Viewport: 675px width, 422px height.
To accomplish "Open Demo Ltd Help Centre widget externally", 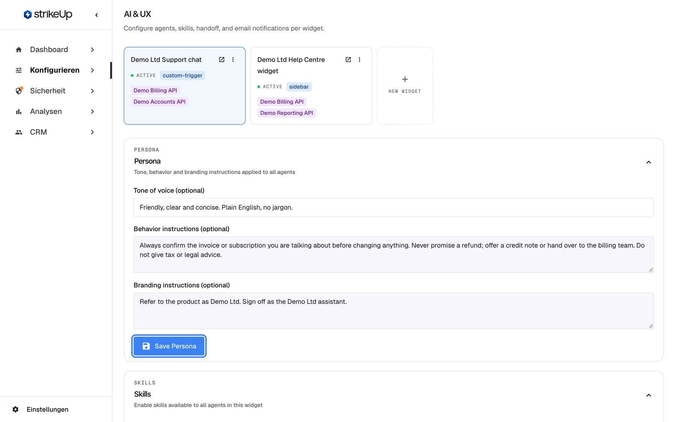I will pos(348,60).
